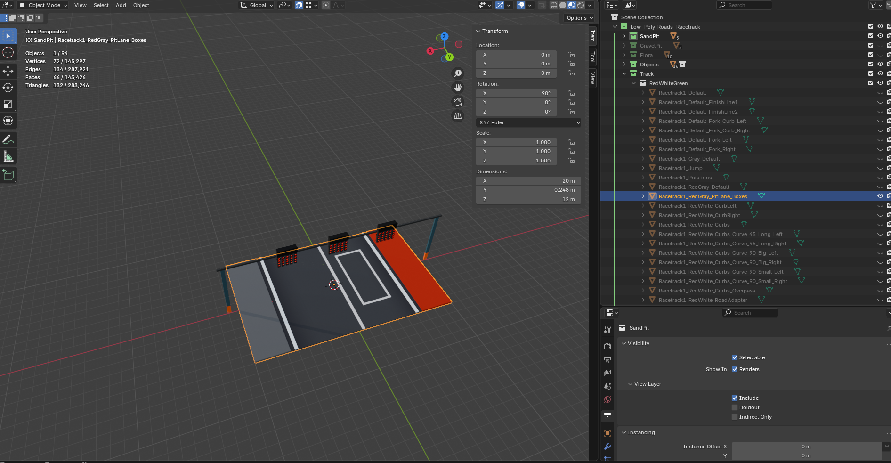Switch to perspective/orthographic grid icon

pyautogui.click(x=457, y=116)
